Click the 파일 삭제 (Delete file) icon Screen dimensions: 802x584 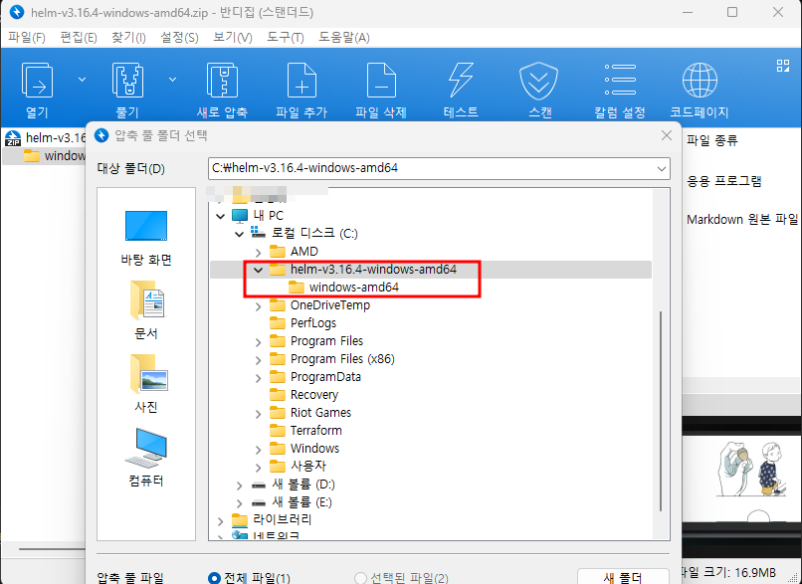pyautogui.click(x=381, y=81)
